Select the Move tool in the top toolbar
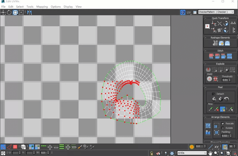Image resolution: width=238 pixels, height=156 pixels. point(3,12)
